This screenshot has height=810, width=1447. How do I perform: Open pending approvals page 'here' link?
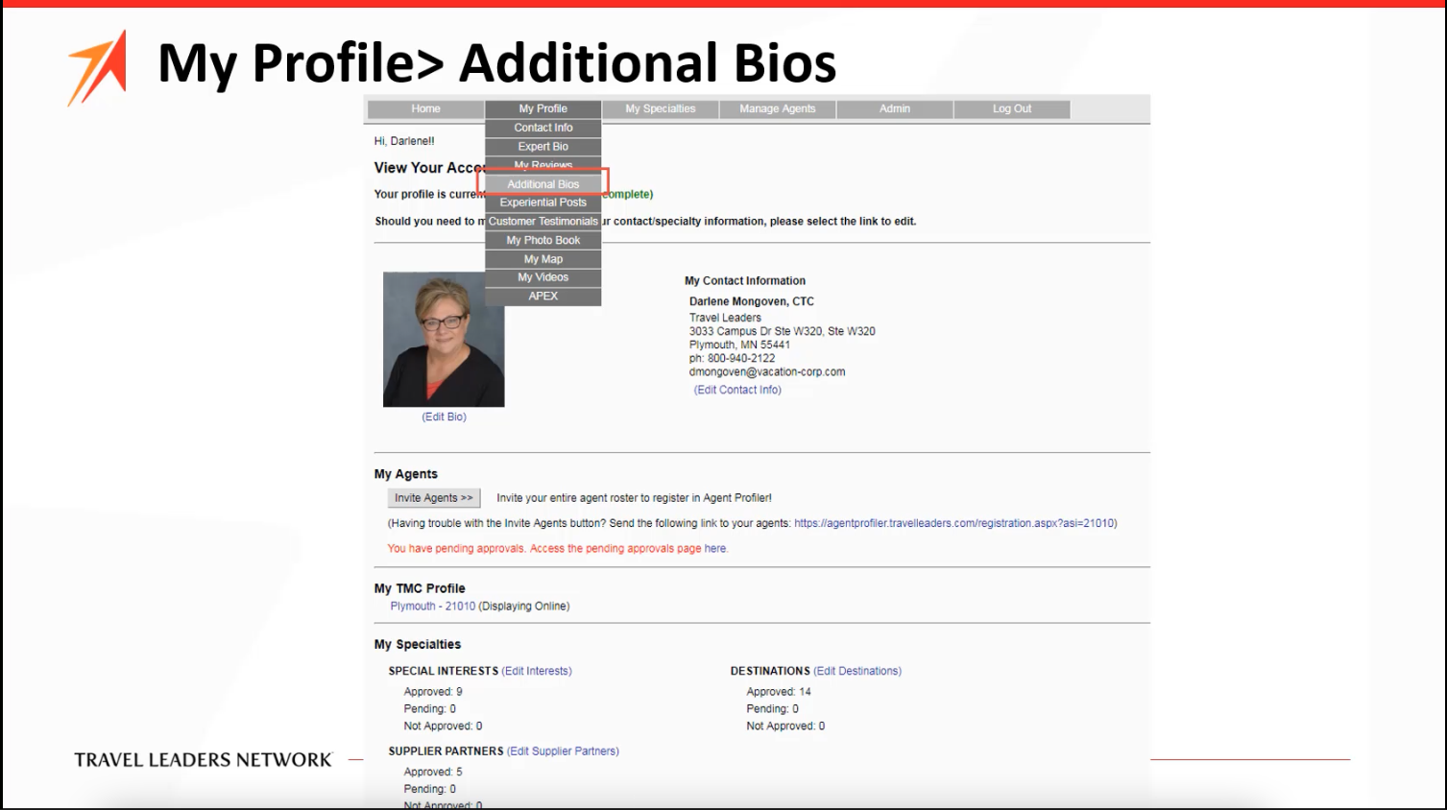[715, 549]
